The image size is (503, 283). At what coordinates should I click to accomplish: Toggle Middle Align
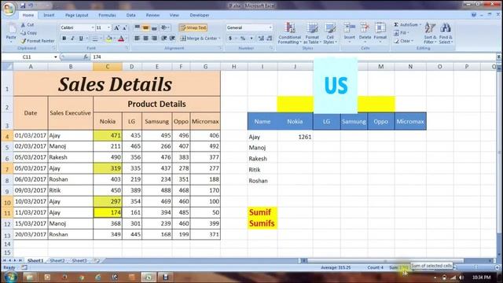coord(145,28)
